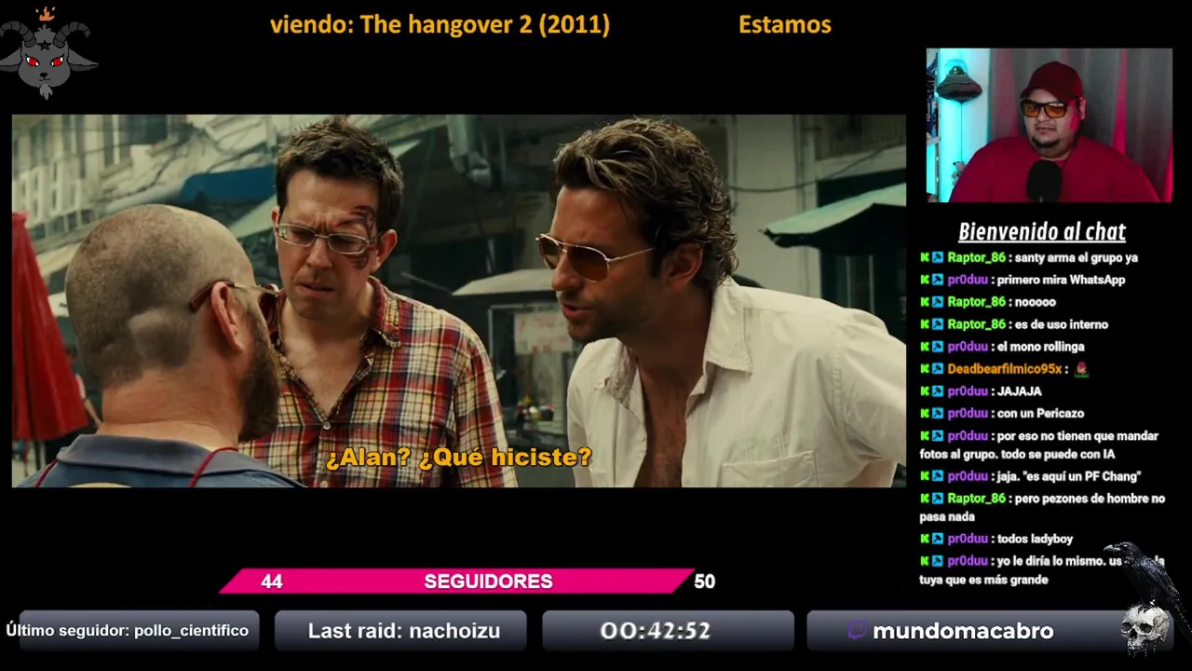1192x671 pixels.
Task: Click the Kick icon on 'todos ladyboy' row
Action: [925, 539]
